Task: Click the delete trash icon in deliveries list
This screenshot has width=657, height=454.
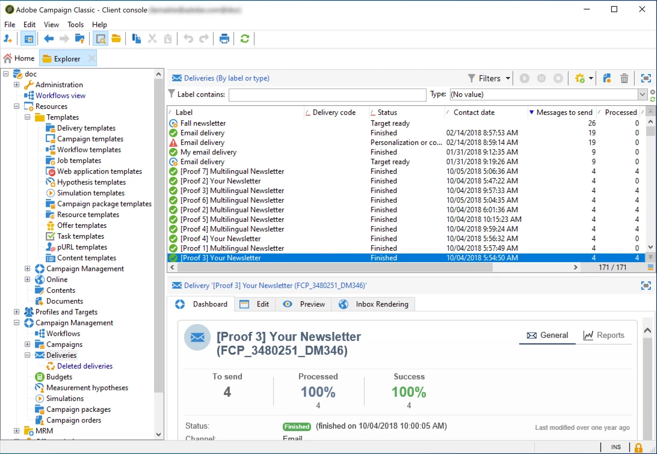Action: point(625,78)
